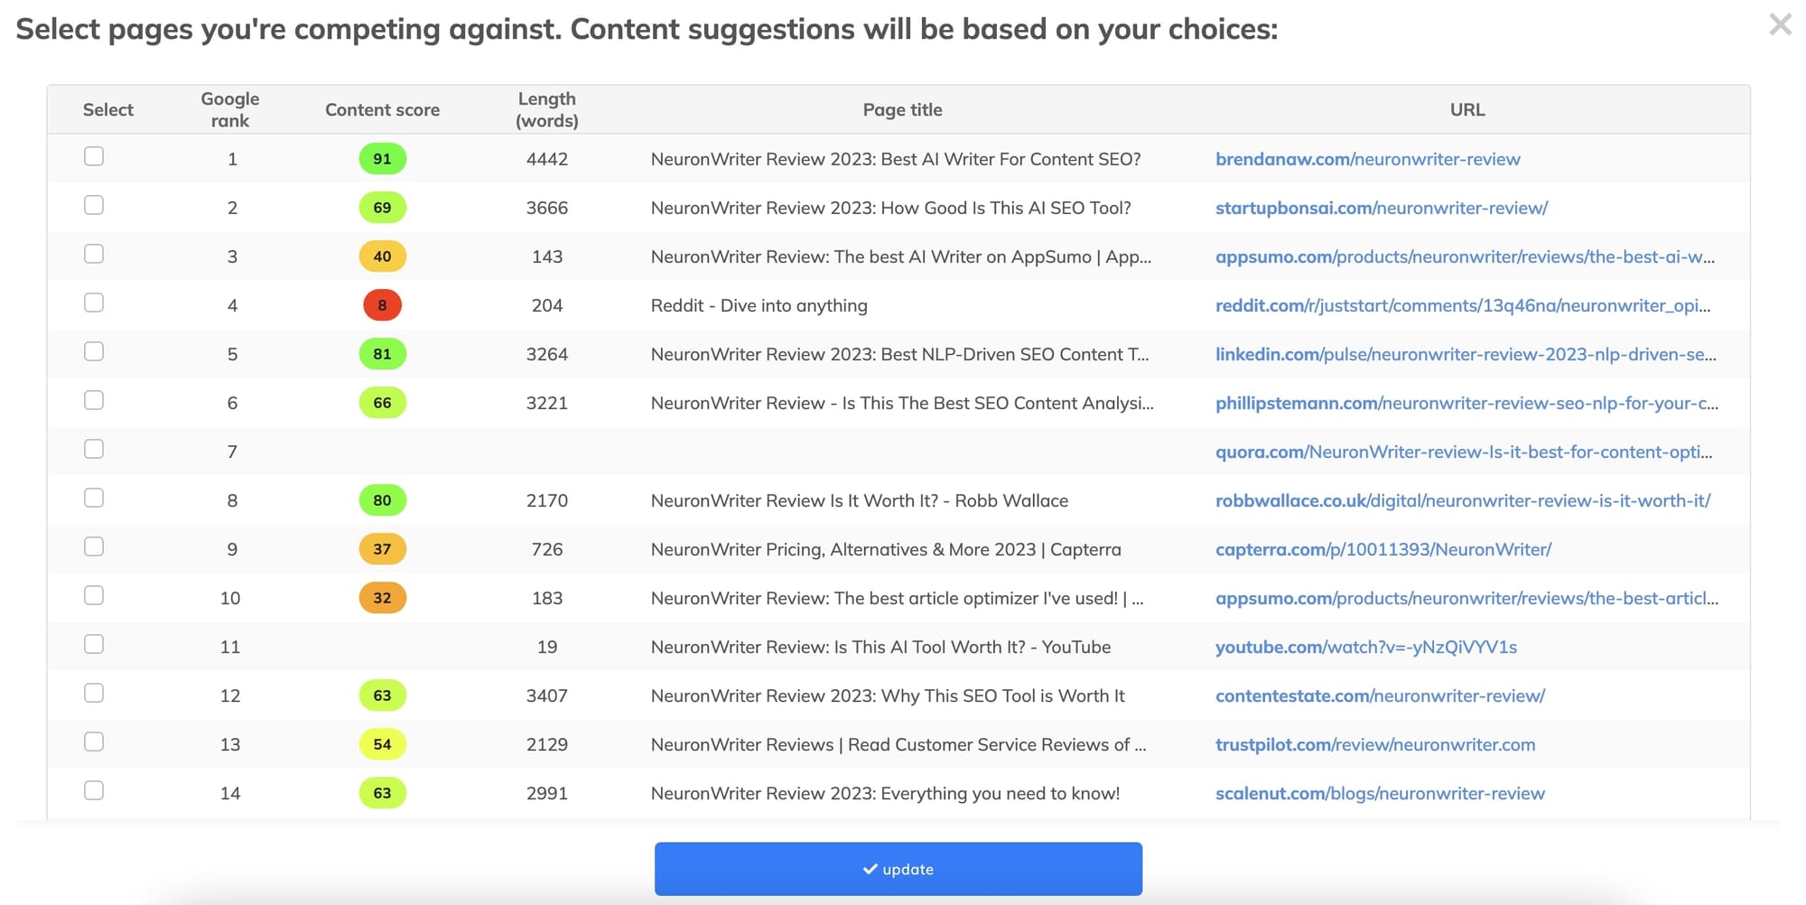
Task: Open the appsumo.com the-best-articl... link
Action: coord(1467,598)
